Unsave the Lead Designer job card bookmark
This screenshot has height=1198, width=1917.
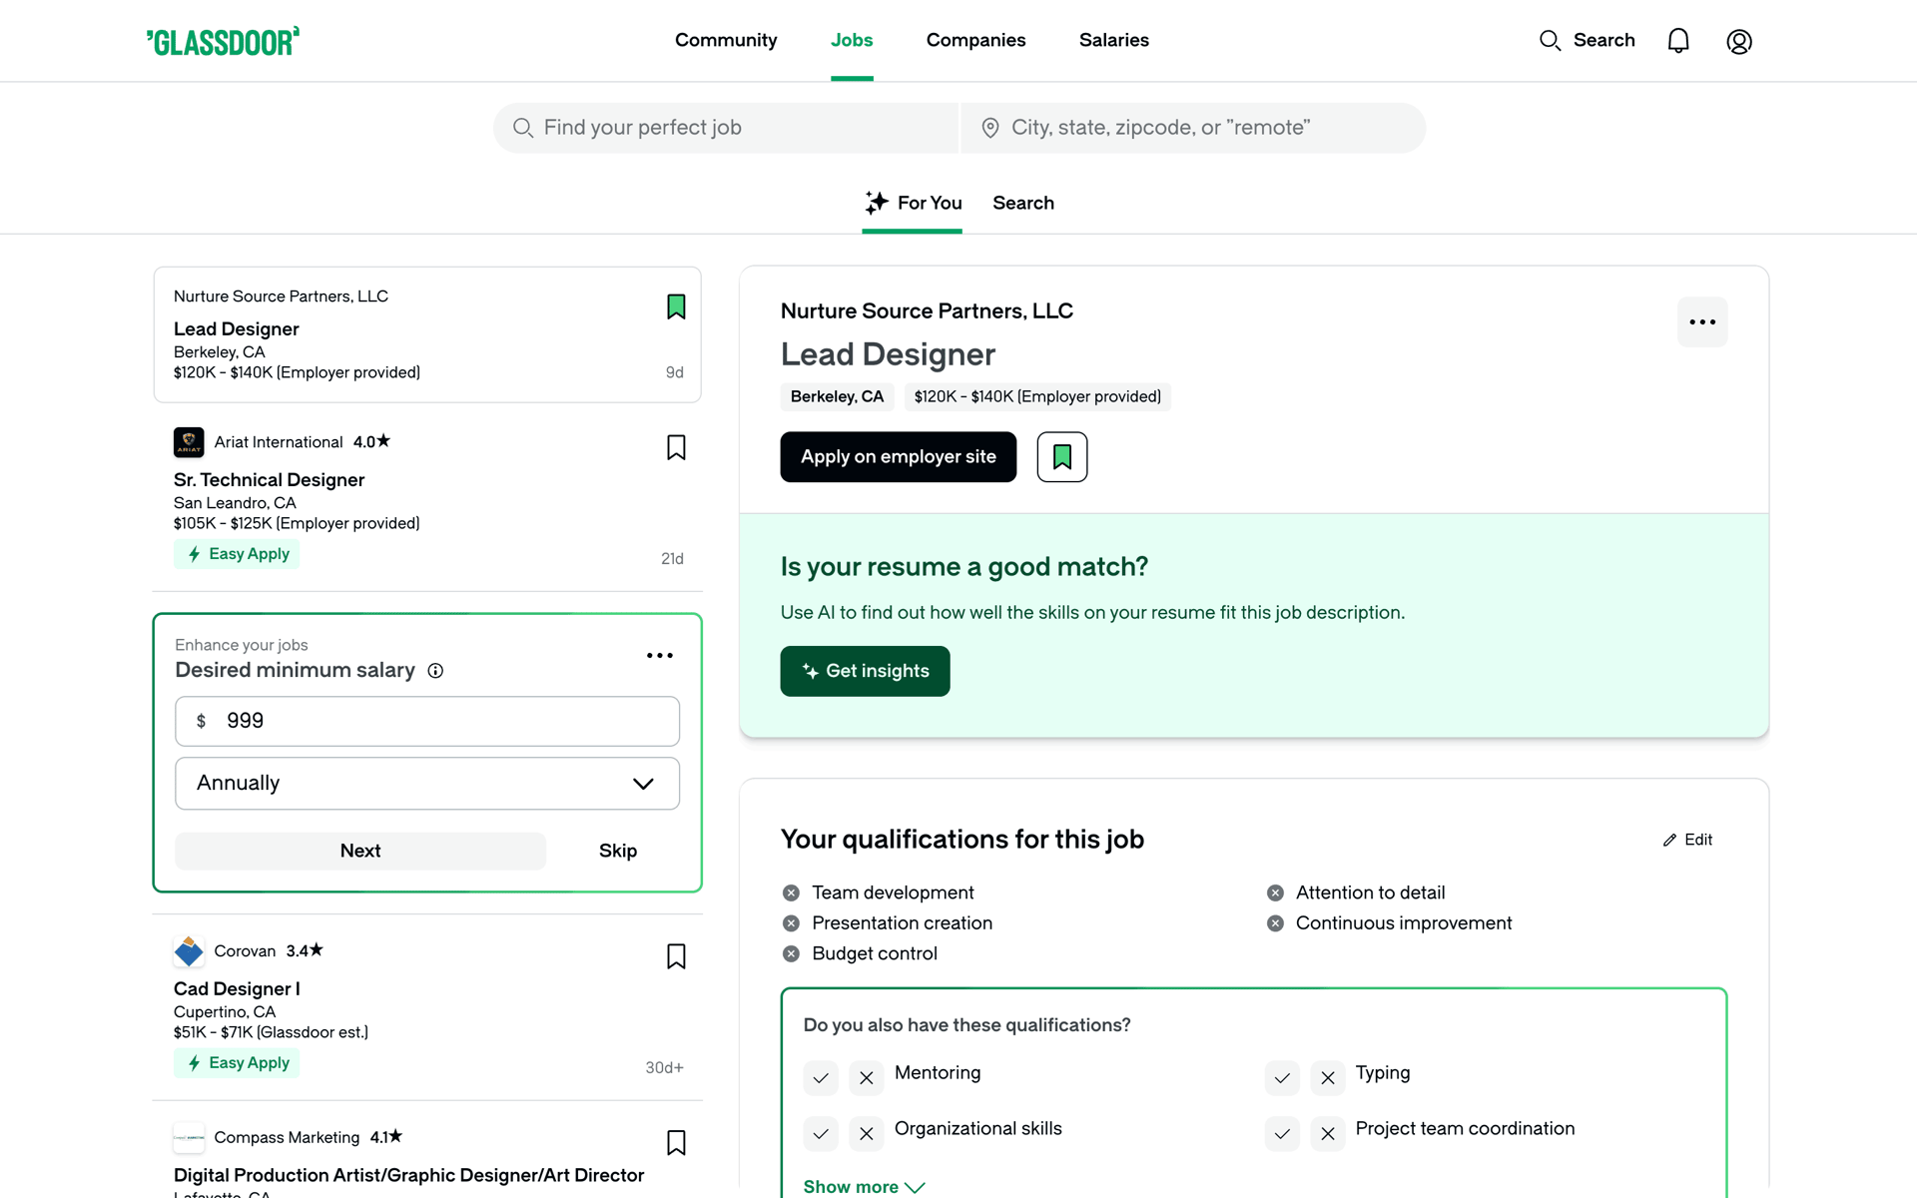[676, 306]
